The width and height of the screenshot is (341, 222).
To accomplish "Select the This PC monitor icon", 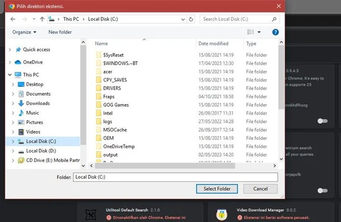I will tap(18, 75).
